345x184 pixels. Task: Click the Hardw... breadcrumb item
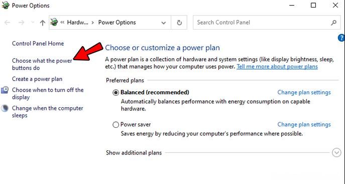(x=77, y=23)
